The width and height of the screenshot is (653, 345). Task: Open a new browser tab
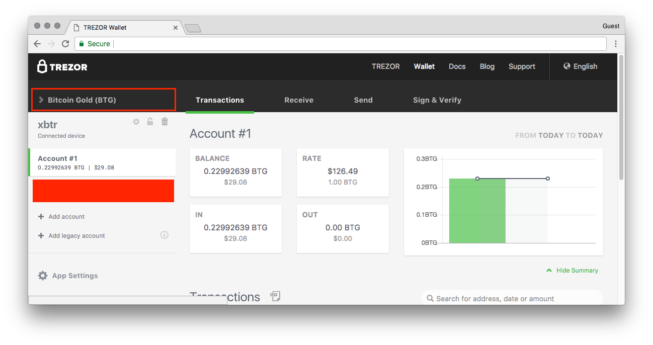pos(193,28)
